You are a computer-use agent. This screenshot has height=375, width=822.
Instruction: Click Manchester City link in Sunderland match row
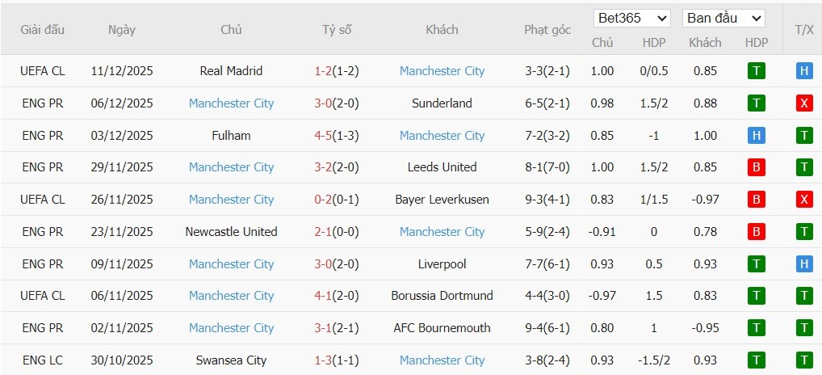tap(231, 103)
